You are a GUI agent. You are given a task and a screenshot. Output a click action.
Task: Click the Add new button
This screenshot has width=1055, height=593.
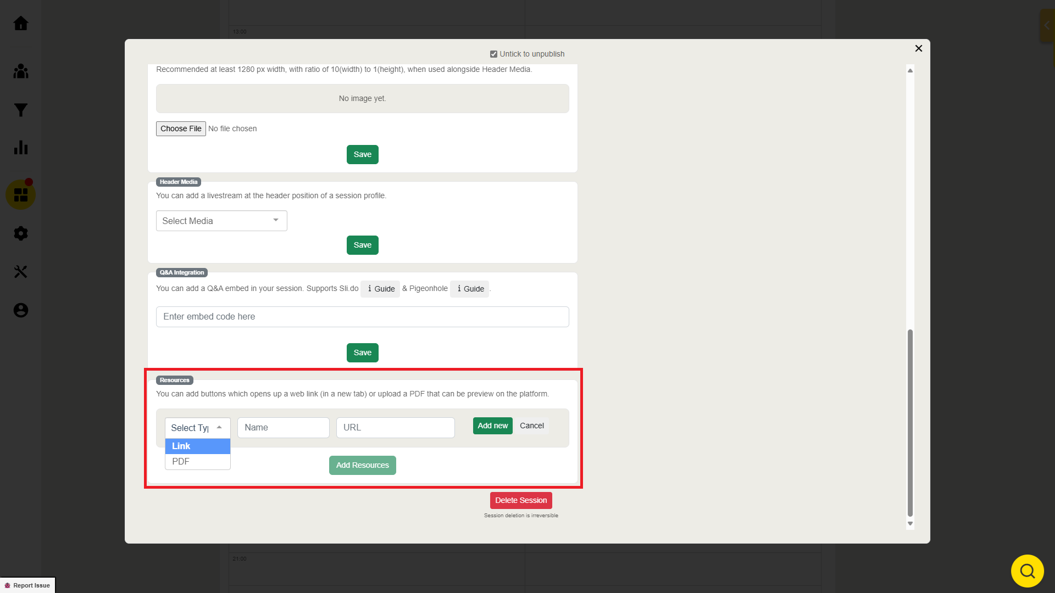click(492, 426)
